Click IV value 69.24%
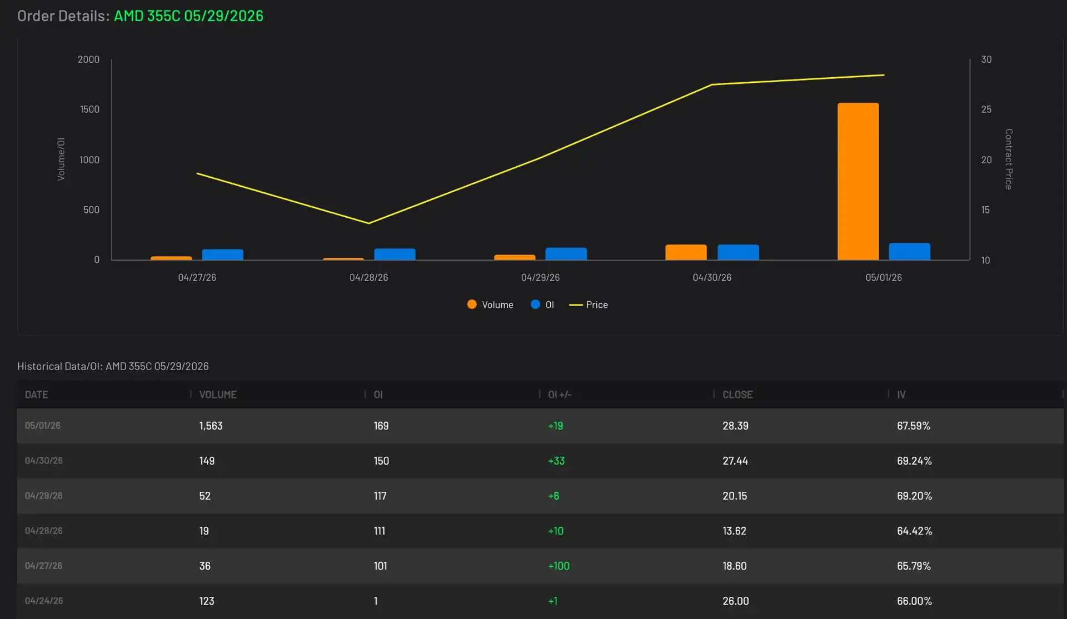This screenshot has height=619, width=1067. click(x=914, y=461)
